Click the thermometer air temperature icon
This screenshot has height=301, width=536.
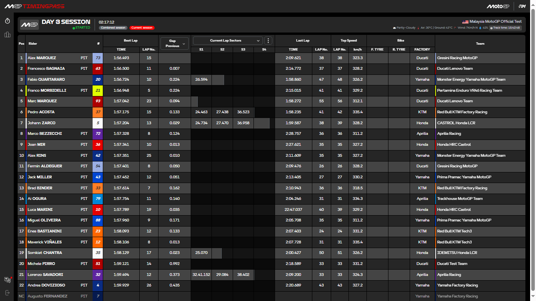click(x=418, y=28)
